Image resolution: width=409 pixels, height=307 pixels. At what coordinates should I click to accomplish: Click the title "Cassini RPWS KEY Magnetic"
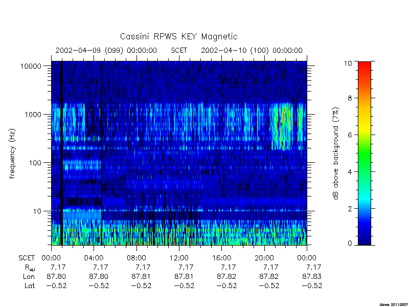pyautogui.click(x=178, y=36)
